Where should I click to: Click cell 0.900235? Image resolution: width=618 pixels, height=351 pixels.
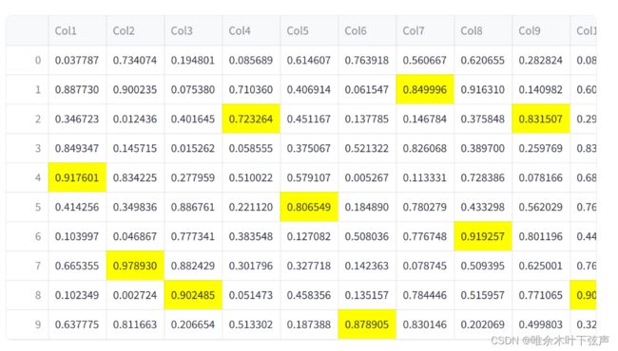135,89
